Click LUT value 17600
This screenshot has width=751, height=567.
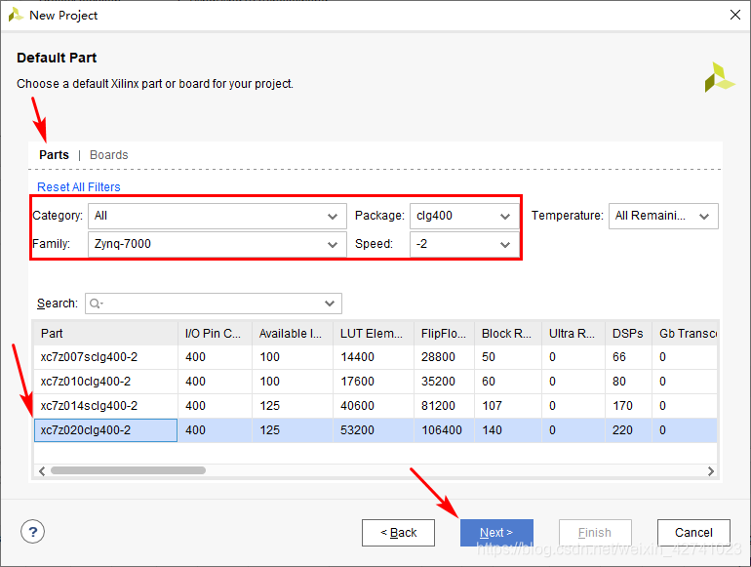click(357, 382)
